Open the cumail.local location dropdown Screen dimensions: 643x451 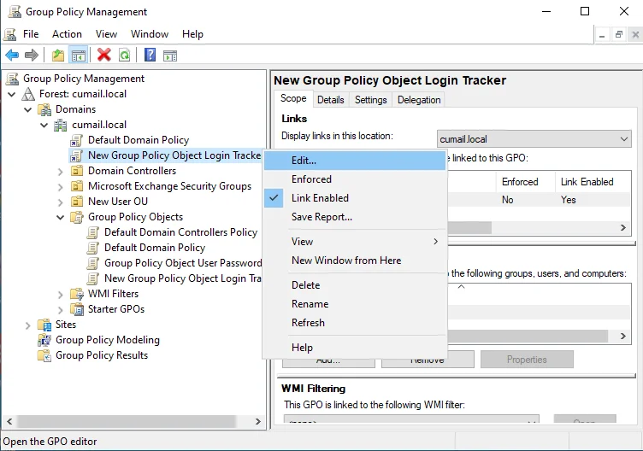[534, 139]
